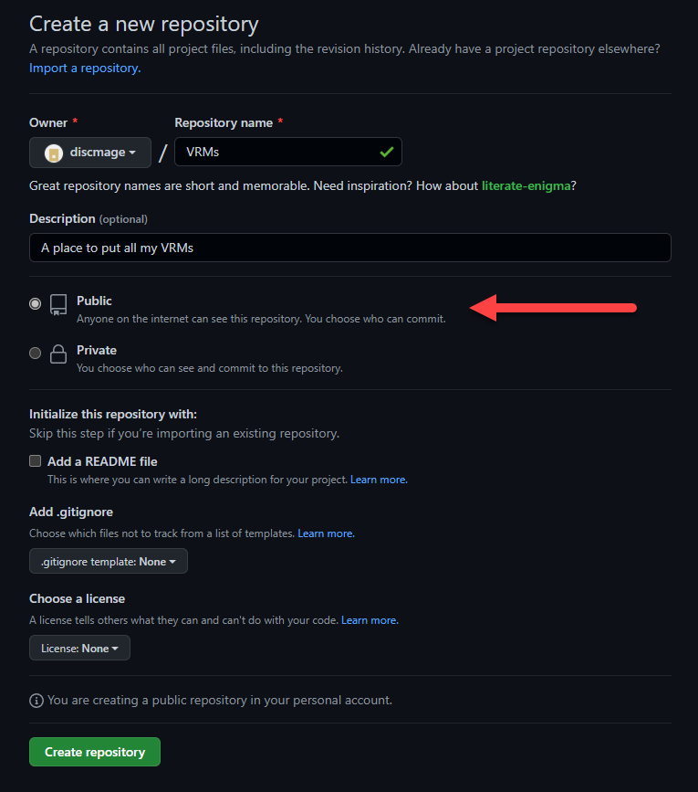The image size is (698, 792).
Task: Click the Create repository button
Action: [x=95, y=752]
